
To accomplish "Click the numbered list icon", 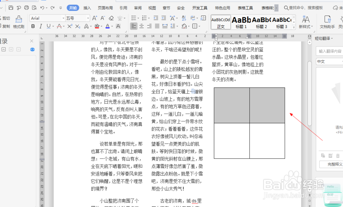I will (x=144, y=18).
